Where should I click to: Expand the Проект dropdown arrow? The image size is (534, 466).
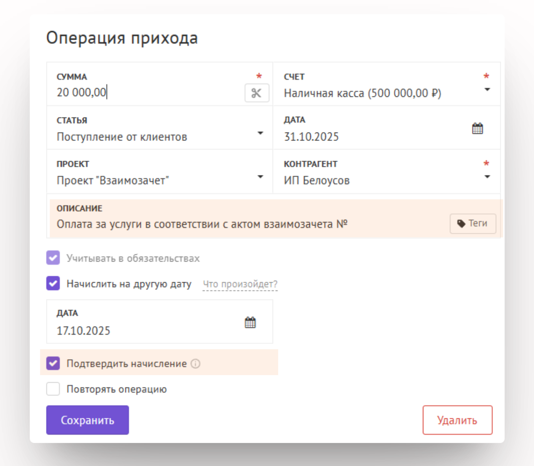pyautogui.click(x=260, y=177)
